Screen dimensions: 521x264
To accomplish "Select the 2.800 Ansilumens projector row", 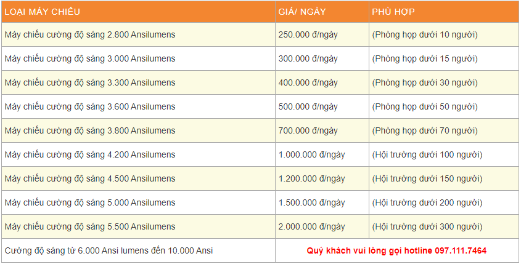I will tap(90, 34).
